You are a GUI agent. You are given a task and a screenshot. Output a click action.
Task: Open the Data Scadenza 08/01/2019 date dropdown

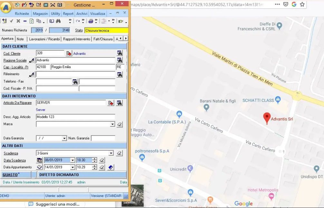coord(72,160)
